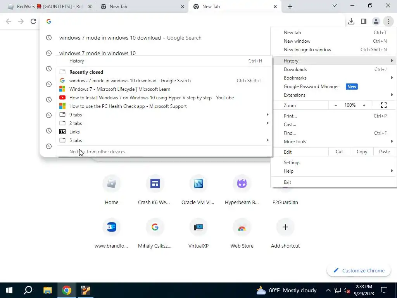This screenshot has height=298, width=397.
Task: Open the tab search chevron
Action: tap(335, 5)
